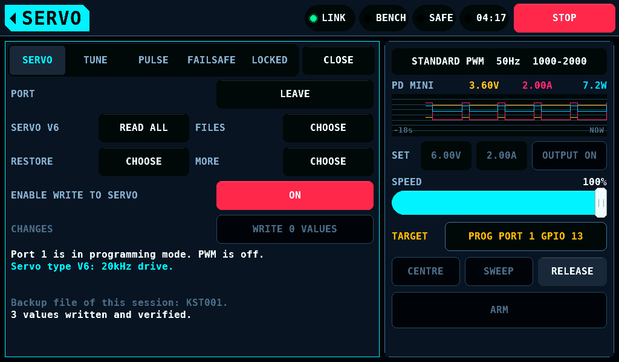Click "Backup file of this session: KST001."
This screenshot has height=362, width=619.
(x=119, y=302)
